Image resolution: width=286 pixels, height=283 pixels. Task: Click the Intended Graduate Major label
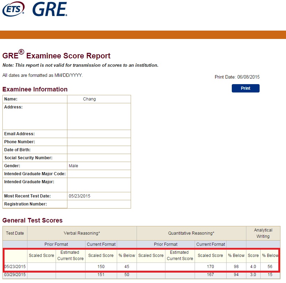[29, 182]
